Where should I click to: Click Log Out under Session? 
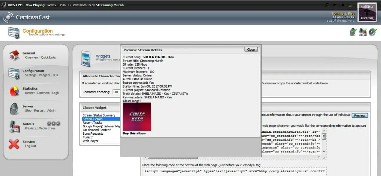pos(31,146)
